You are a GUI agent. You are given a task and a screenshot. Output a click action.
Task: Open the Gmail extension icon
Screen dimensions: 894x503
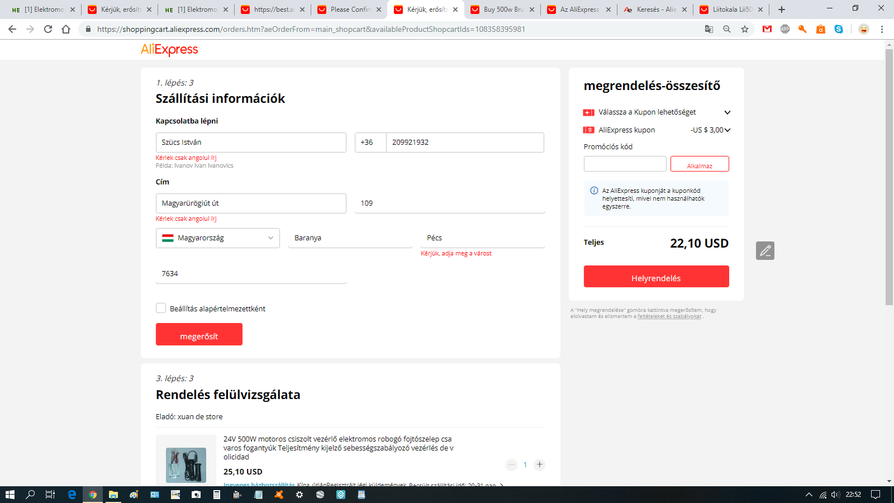pyautogui.click(x=767, y=29)
